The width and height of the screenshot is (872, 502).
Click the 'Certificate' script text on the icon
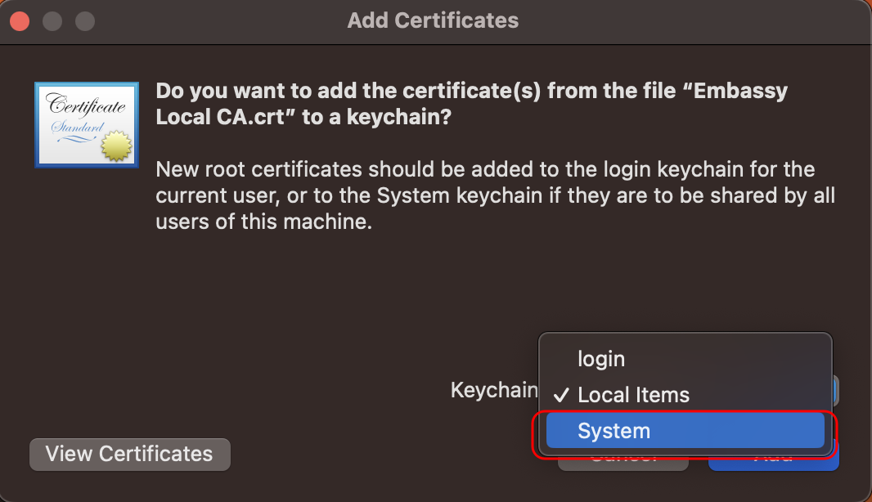(x=86, y=105)
